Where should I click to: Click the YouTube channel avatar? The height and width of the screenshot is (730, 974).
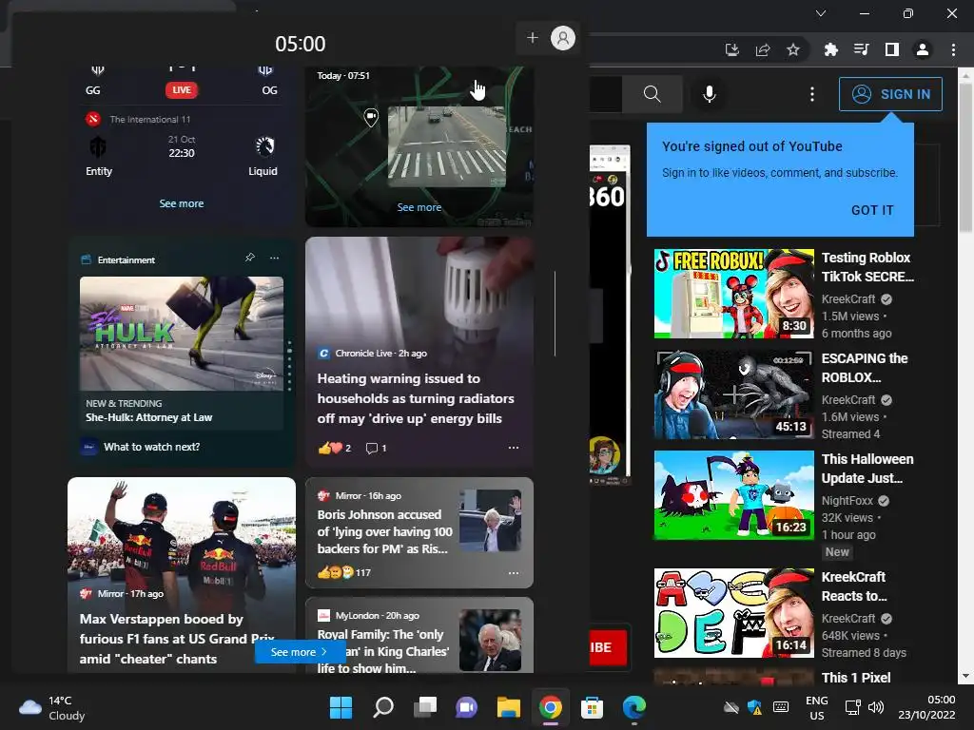[x=604, y=454]
